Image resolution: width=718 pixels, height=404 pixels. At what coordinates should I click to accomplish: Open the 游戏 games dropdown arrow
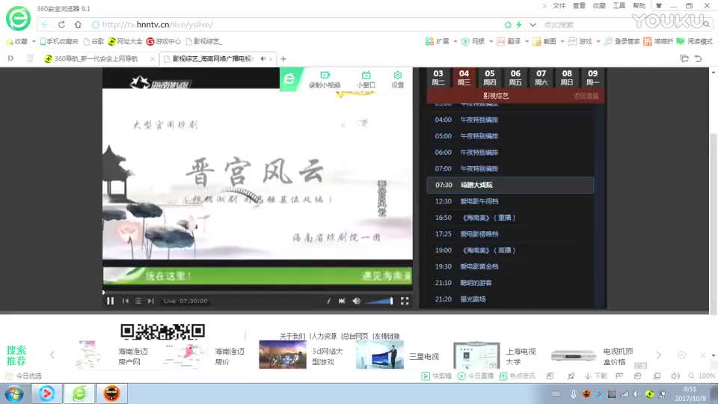coord(598,42)
